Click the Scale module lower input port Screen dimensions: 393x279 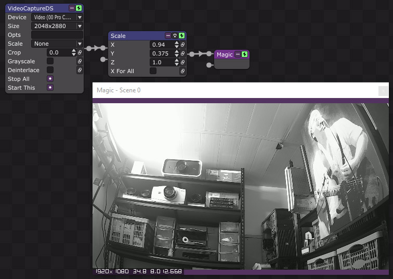(x=103, y=59)
